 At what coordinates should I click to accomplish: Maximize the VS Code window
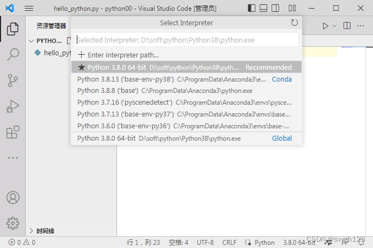(x=335, y=8)
